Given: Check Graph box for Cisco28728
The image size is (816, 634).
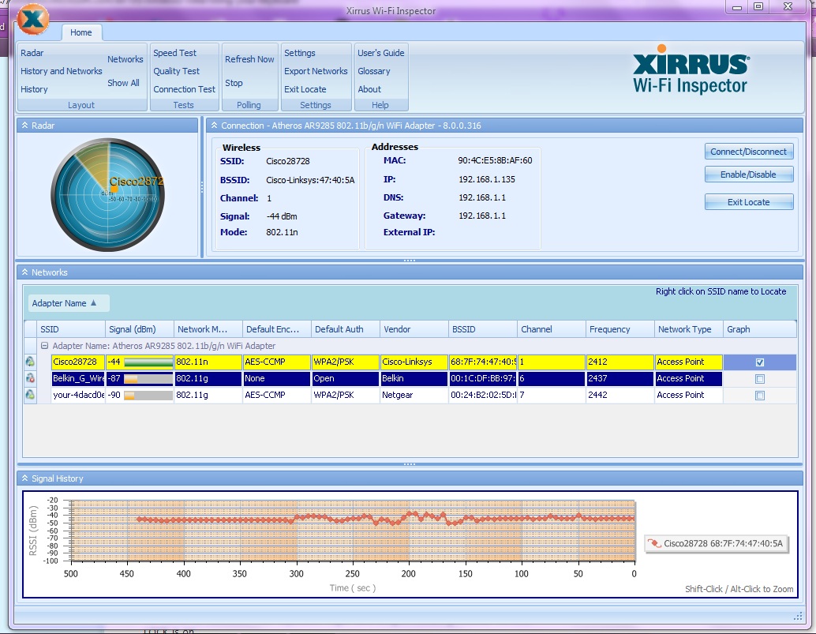Looking at the screenshot, I should [760, 362].
